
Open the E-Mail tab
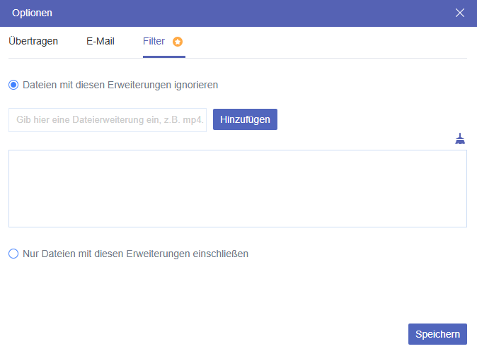[x=100, y=41]
